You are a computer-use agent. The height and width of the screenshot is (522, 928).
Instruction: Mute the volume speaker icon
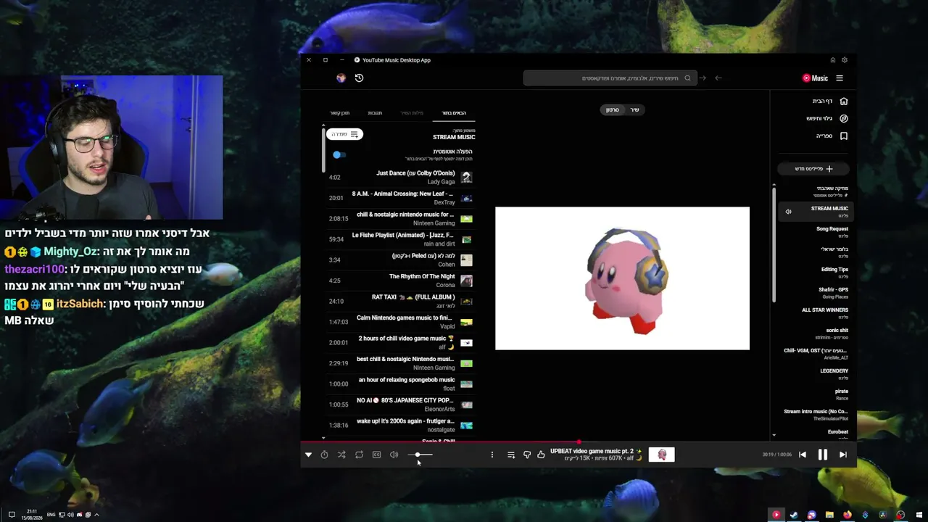[394, 455]
